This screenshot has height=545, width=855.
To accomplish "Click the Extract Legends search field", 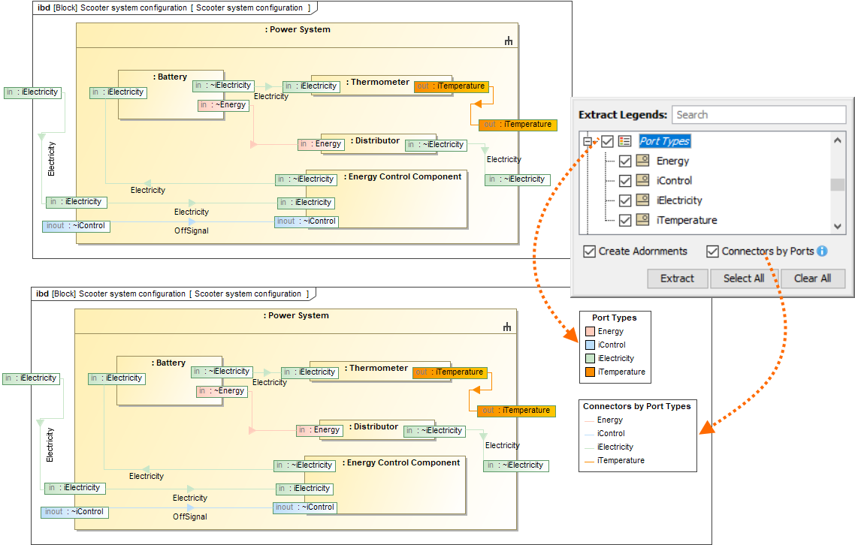I will [759, 115].
